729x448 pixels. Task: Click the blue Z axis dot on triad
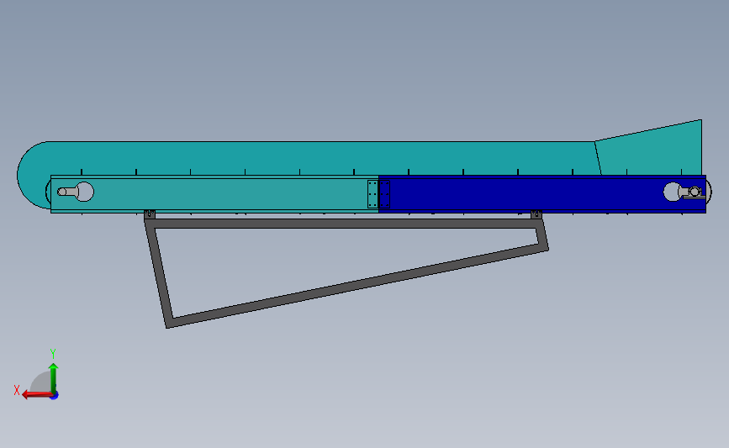pyautogui.click(x=55, y=396)
